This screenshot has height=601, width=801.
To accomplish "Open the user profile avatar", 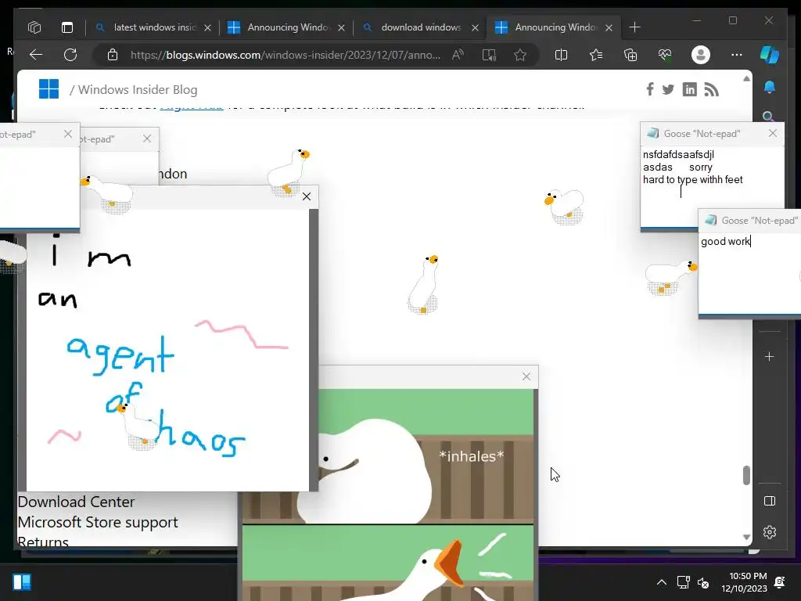I will point(700,55).
